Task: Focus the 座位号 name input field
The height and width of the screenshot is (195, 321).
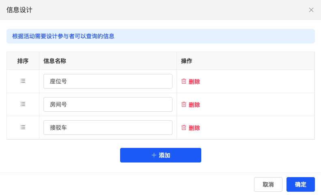Action: click(x=108, y=81)
